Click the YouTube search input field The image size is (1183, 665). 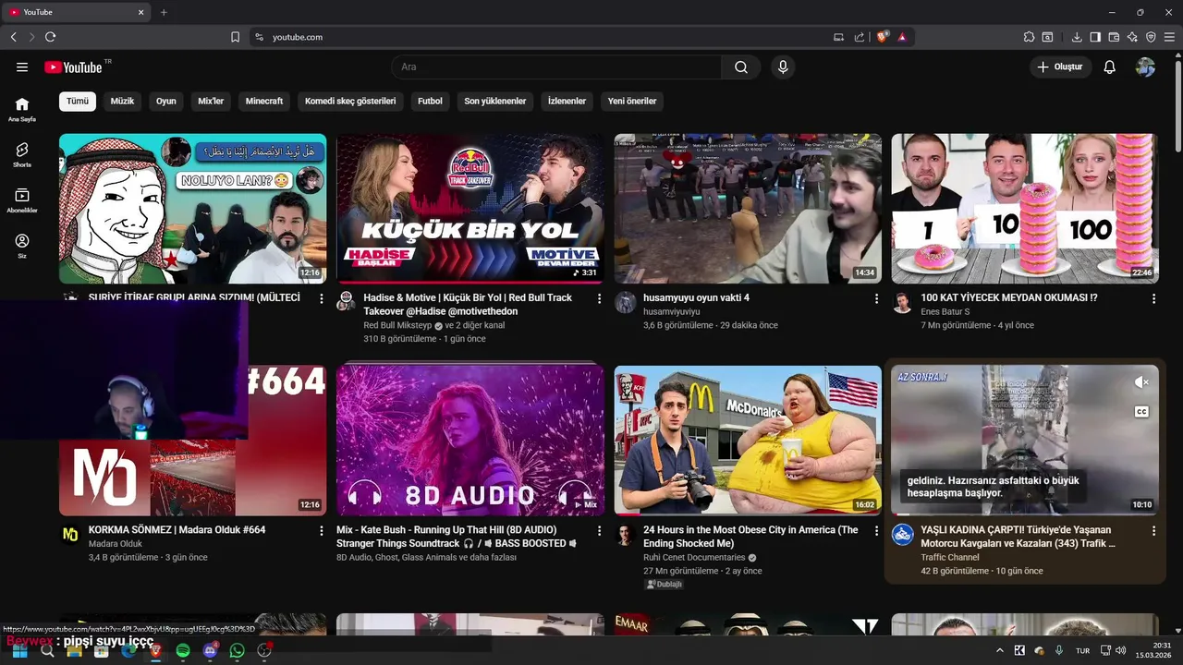556,67
